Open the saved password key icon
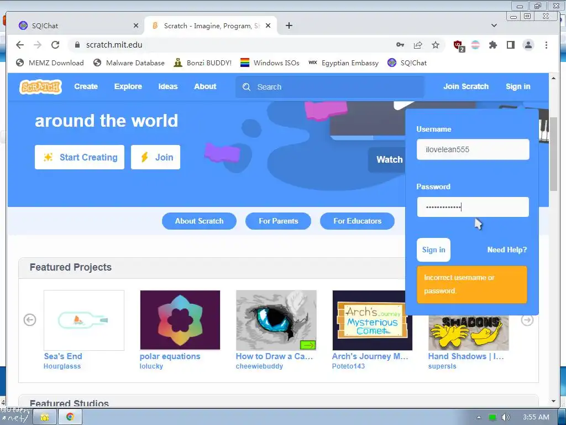Viewport: 566px width, 425px height. 400,45
